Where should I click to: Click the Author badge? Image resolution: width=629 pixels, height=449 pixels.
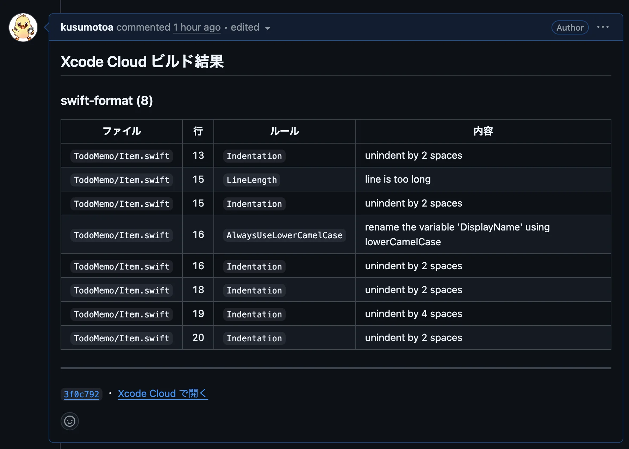tap(570, 27)
